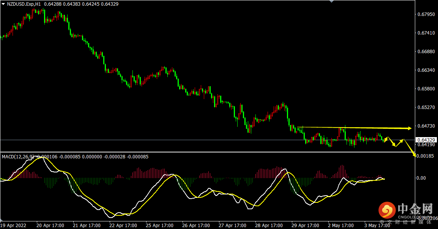
Task: Click the 20 Apr 17:00 time label
Action: (x=50, y=225)
